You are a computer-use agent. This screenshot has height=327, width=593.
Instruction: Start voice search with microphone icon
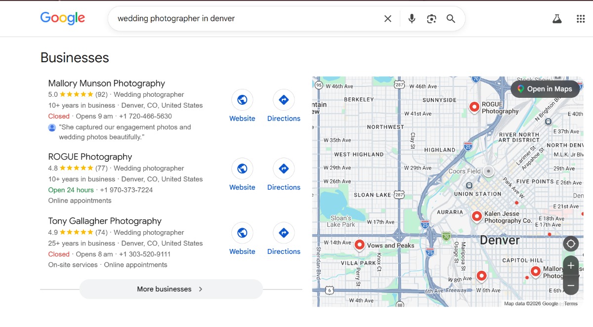pyautogui.click(x=412, y=19)
